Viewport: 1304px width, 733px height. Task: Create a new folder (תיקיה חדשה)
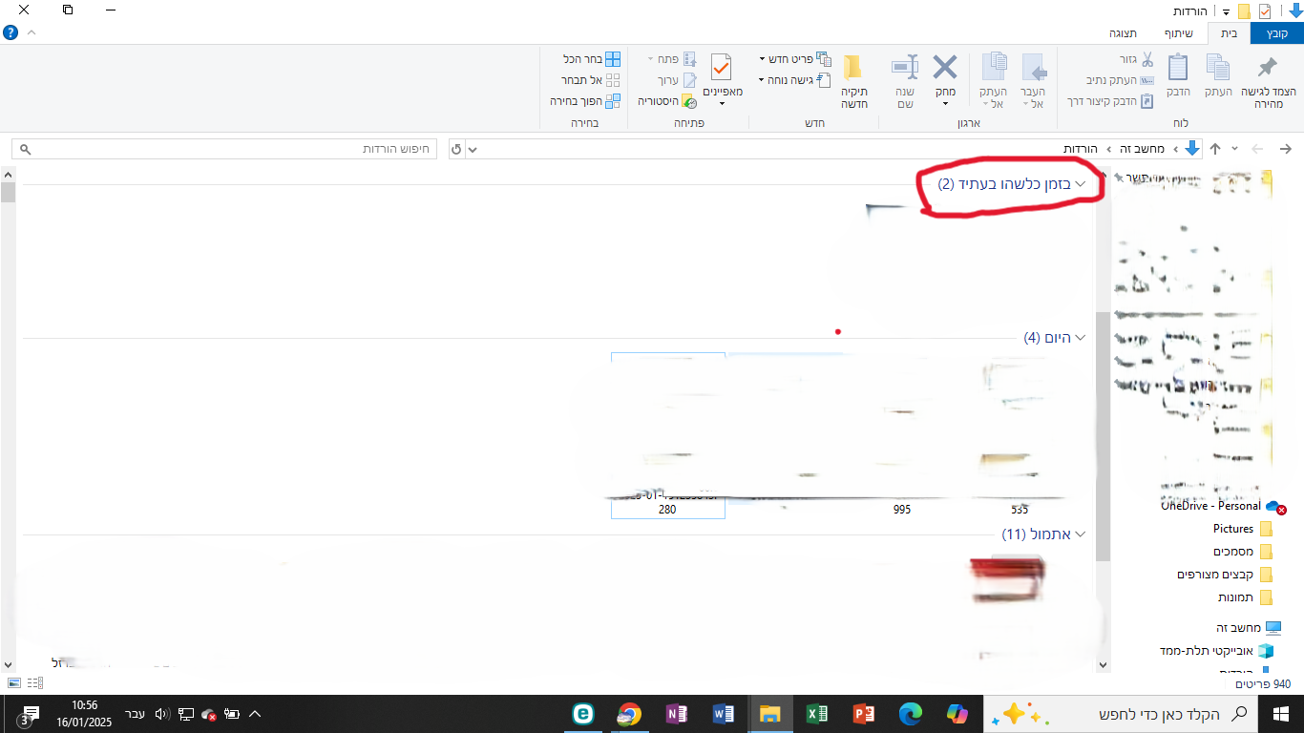pos(853,81)
